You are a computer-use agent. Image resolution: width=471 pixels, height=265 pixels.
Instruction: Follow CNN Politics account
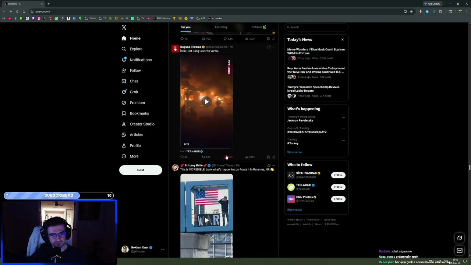(338, 199)
